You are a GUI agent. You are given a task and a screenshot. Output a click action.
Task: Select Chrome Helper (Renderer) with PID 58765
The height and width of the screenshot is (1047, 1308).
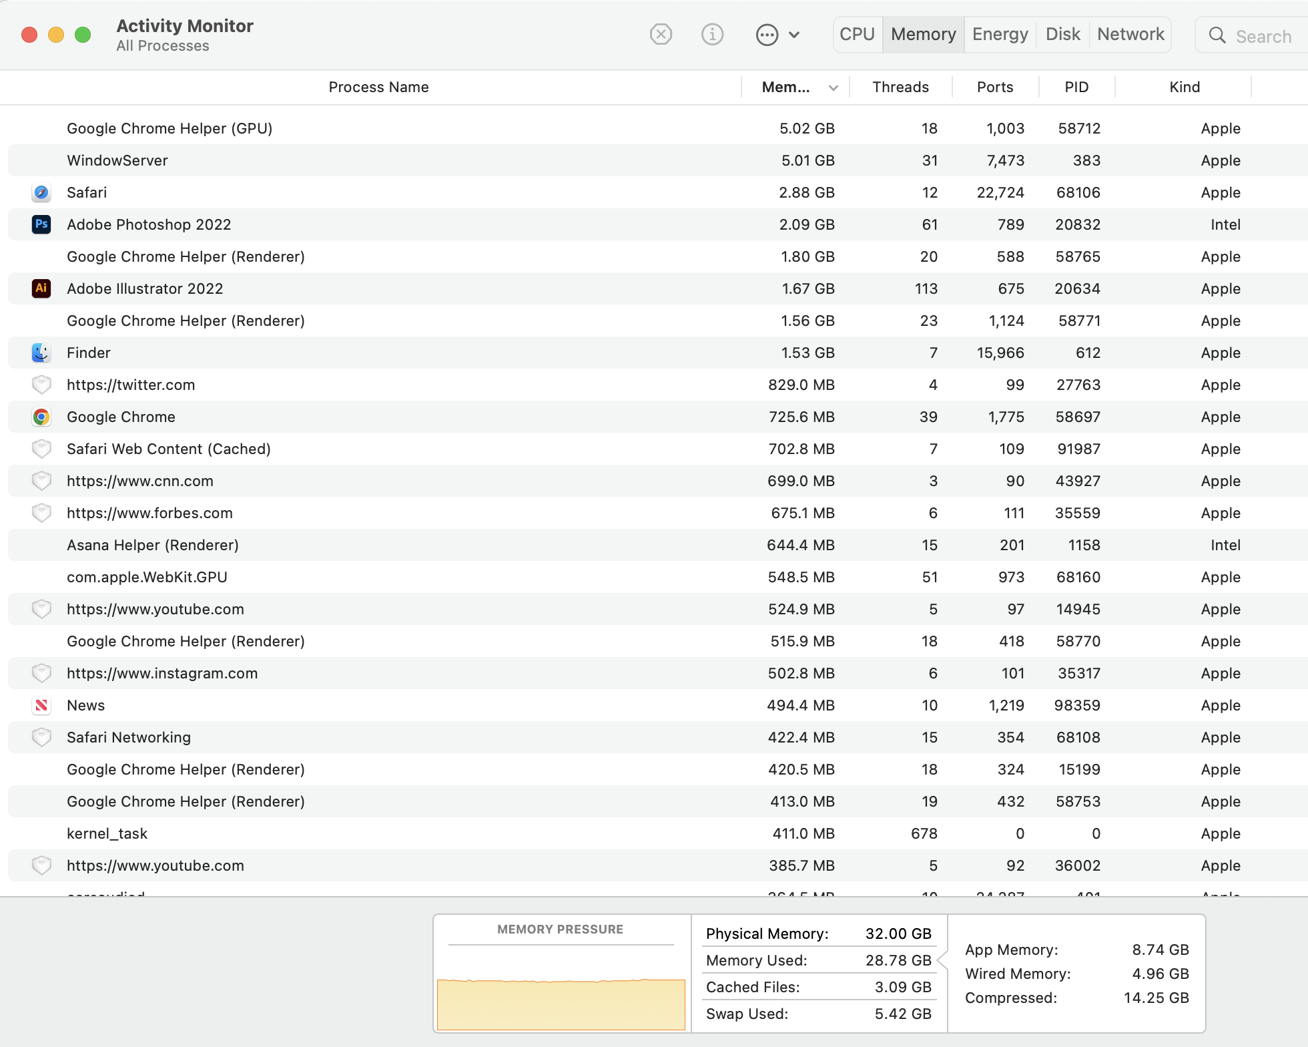(658, 256)
